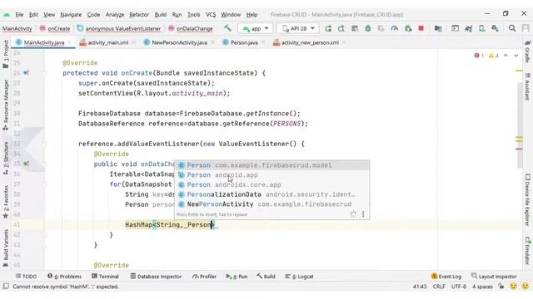533x299 pixels.
Task: Switch to the NewPersonActivity.java tab
Action: coord(179,42)
